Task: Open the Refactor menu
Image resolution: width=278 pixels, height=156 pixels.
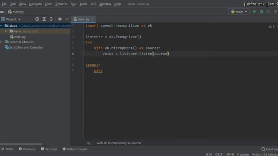Action: point(61,4)
